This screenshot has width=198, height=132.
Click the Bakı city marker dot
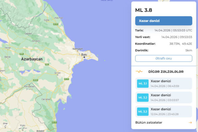pyautogui.click(x=84, y=57)
